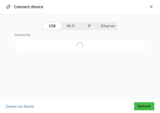Select the USB connection tab
The height and width of the screenshot is (113, 160).
[x=52, y=26]
